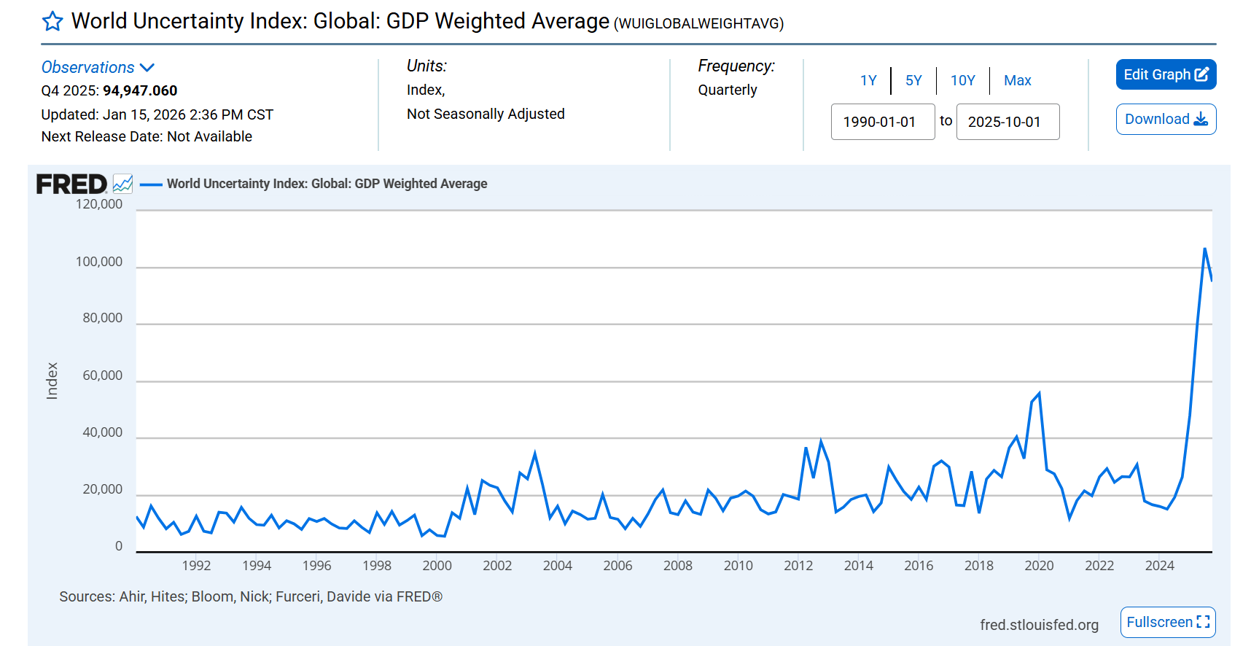Image resolution: width=1251 pixels, height=646 pixels.
Task: Click the pencil icon on Edit Graph
Action: pyautogui.click(x=1201, y=74)
